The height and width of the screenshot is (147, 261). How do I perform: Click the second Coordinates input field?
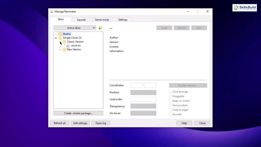tap(150, 85)
